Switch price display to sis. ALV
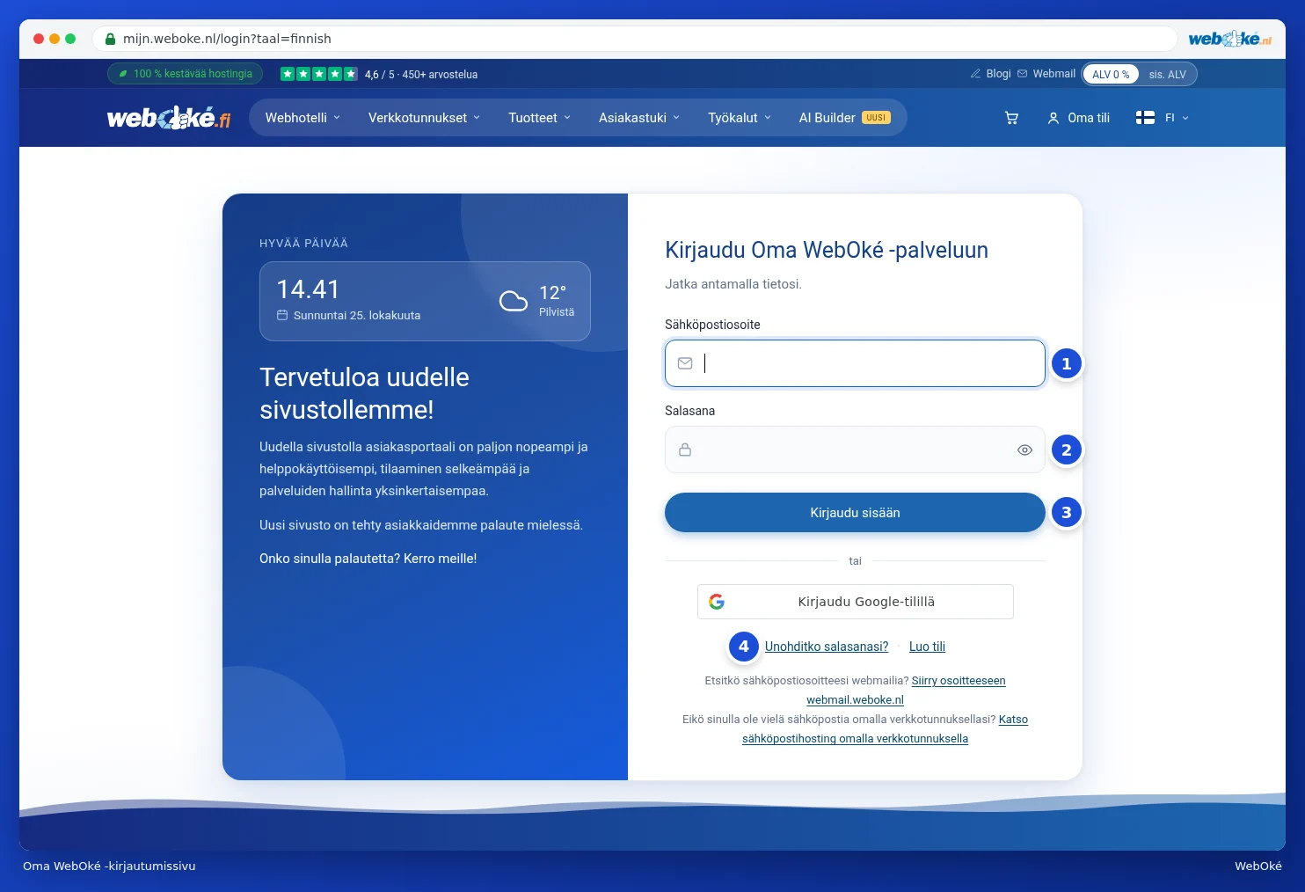1305x892 pixels. point(1167,75)
